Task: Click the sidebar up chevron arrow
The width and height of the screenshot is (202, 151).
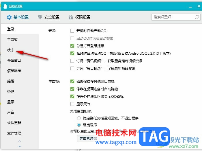Action: 20,141
